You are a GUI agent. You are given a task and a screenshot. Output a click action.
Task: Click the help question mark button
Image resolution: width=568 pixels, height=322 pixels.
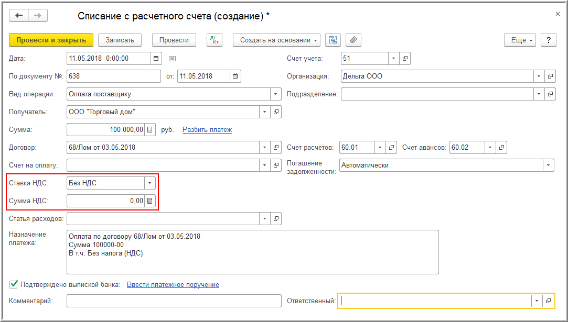pyautogui.click(x=548, y=40)
